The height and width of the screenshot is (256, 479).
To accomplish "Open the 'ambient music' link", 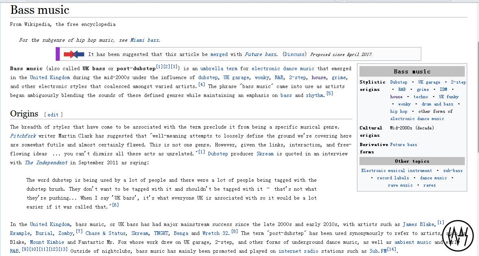I will point(413,242).
